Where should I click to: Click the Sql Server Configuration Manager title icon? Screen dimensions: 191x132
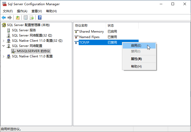(x=4, y=4)
